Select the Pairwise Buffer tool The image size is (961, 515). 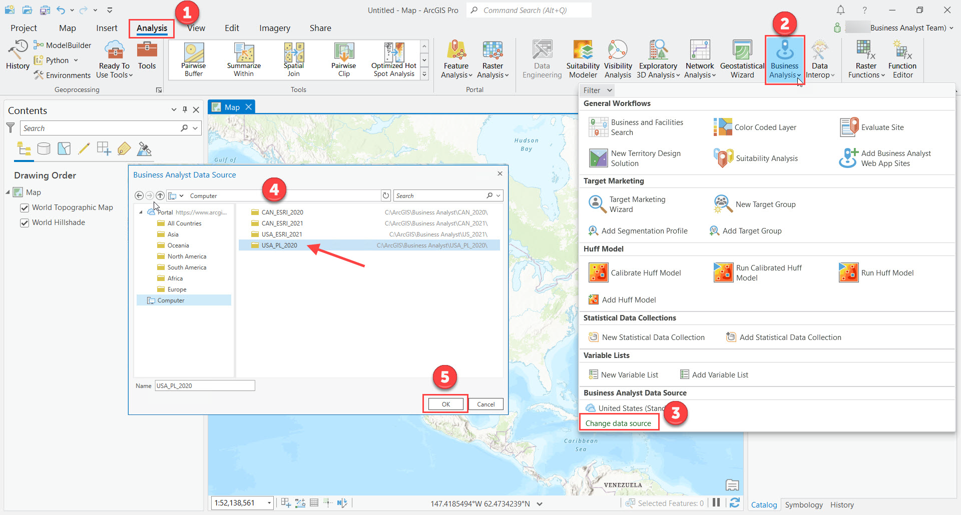(193, 58)
